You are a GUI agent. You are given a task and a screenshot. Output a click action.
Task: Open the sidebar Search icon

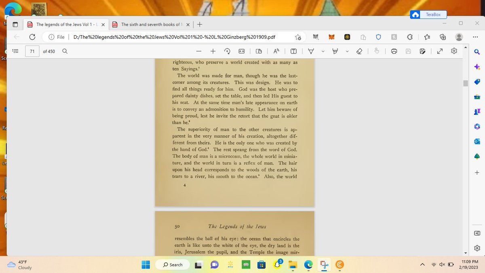(x=477, y=51)
